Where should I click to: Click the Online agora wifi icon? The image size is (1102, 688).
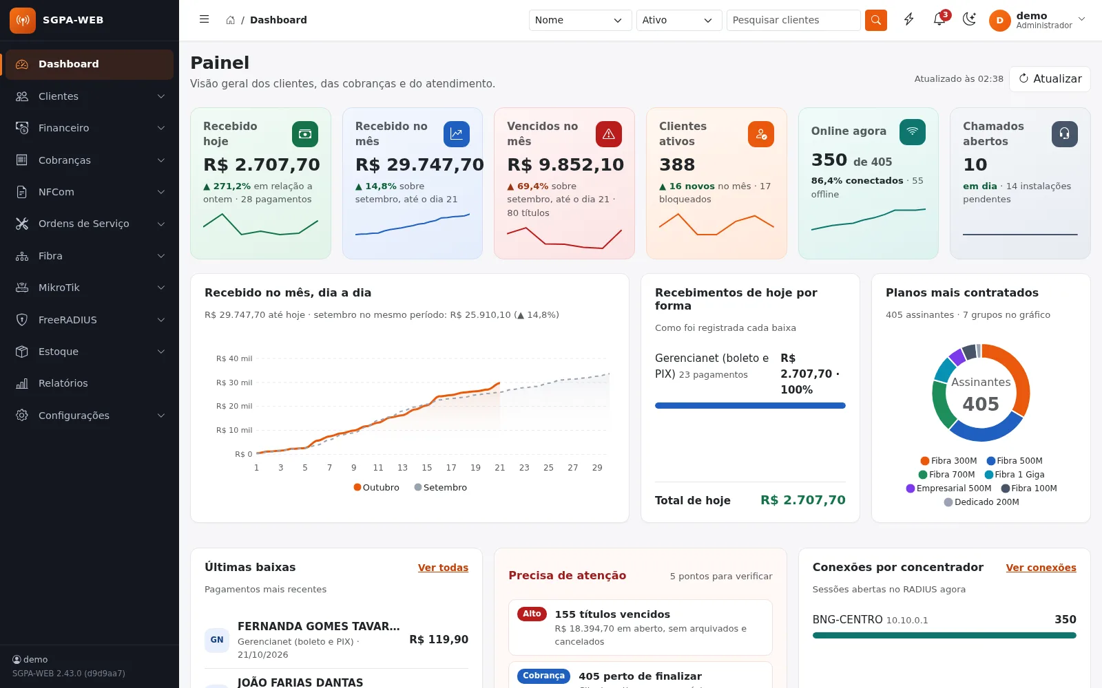coord(913,131)
